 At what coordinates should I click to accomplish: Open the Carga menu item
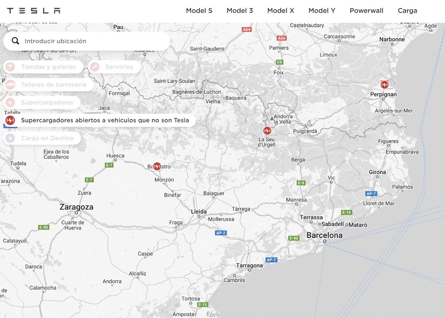408,11
